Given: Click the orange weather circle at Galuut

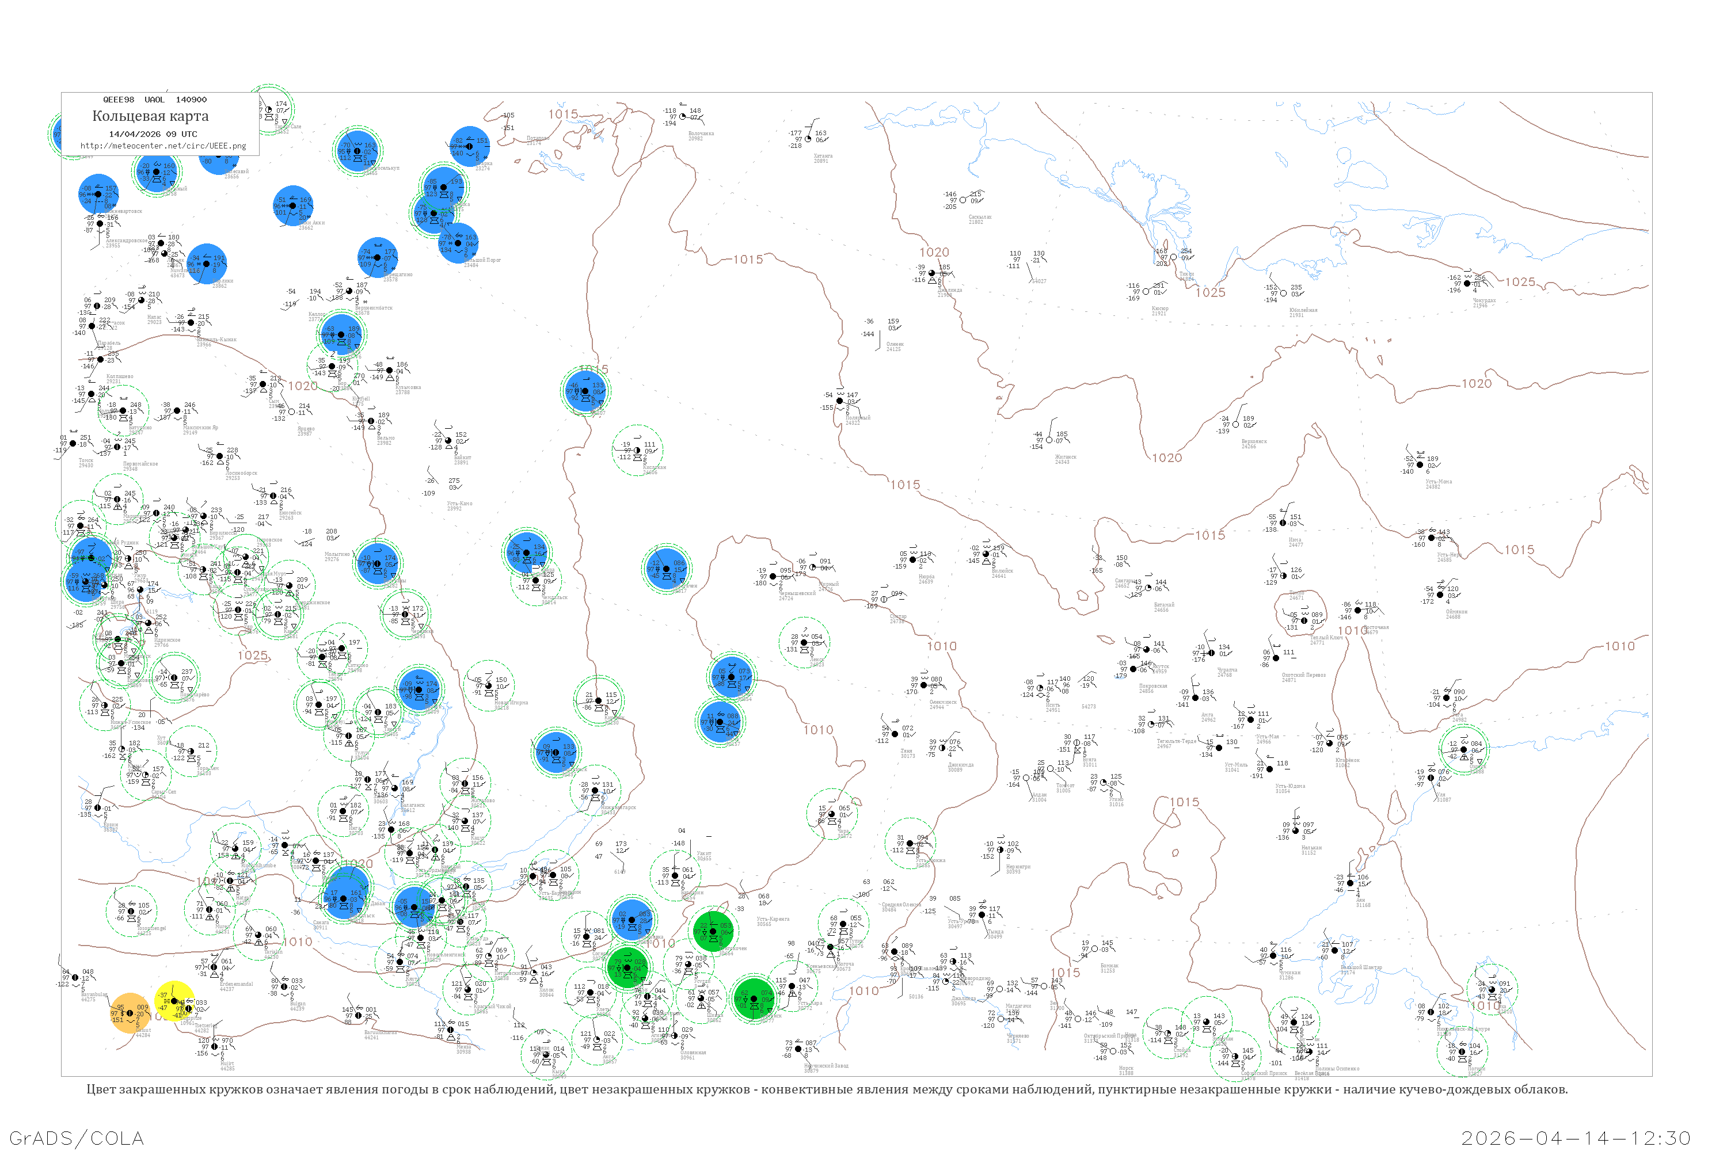Looking at the screenshot, I should pyautogui.click(x=130, y=1013).
